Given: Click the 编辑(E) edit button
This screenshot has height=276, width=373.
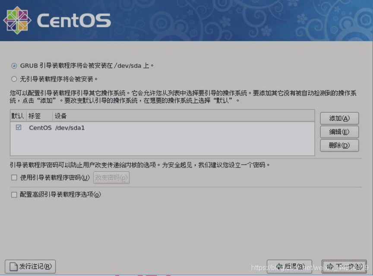Looking at the screenshot, I should 339,132.
